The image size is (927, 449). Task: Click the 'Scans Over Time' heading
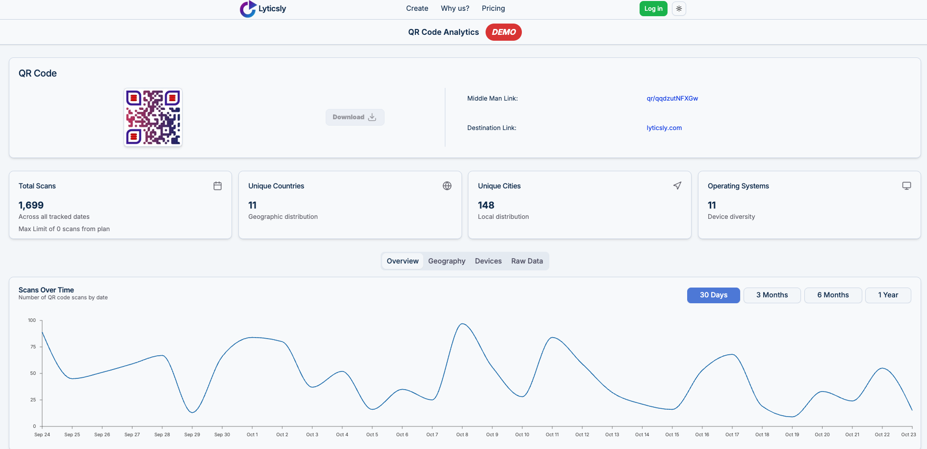pos(46,290)
